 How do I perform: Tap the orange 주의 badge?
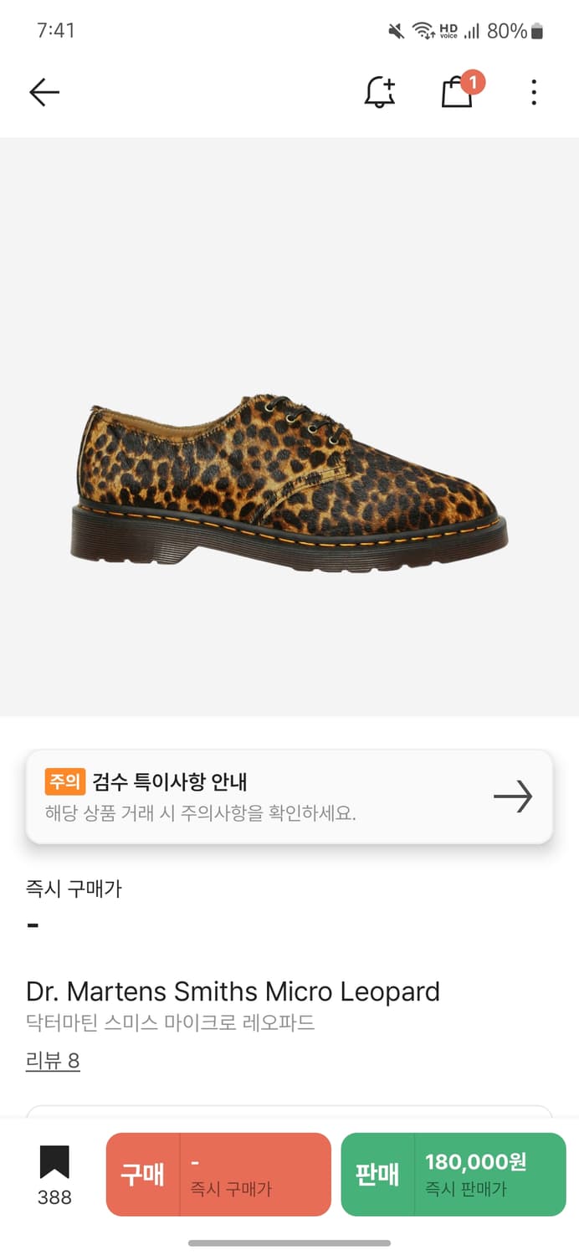coord(64,782)
